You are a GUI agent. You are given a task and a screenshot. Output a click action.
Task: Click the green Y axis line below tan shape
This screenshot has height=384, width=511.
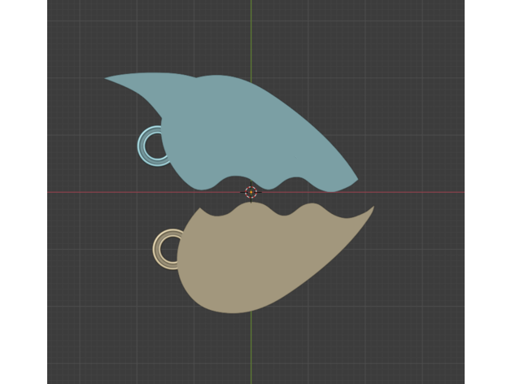coord(251,350)
